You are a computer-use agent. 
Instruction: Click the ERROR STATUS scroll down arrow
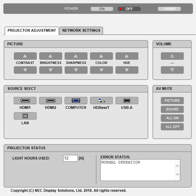point(177,174)
